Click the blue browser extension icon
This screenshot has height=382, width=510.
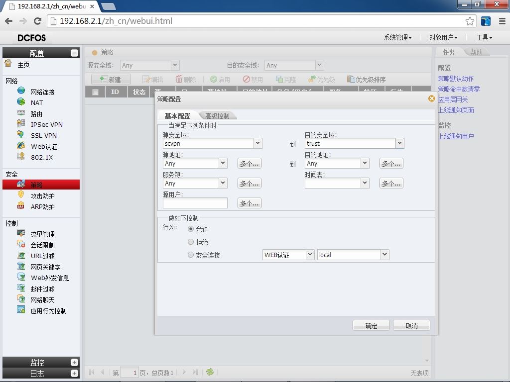pyautogui.click(x=486, y=21)
